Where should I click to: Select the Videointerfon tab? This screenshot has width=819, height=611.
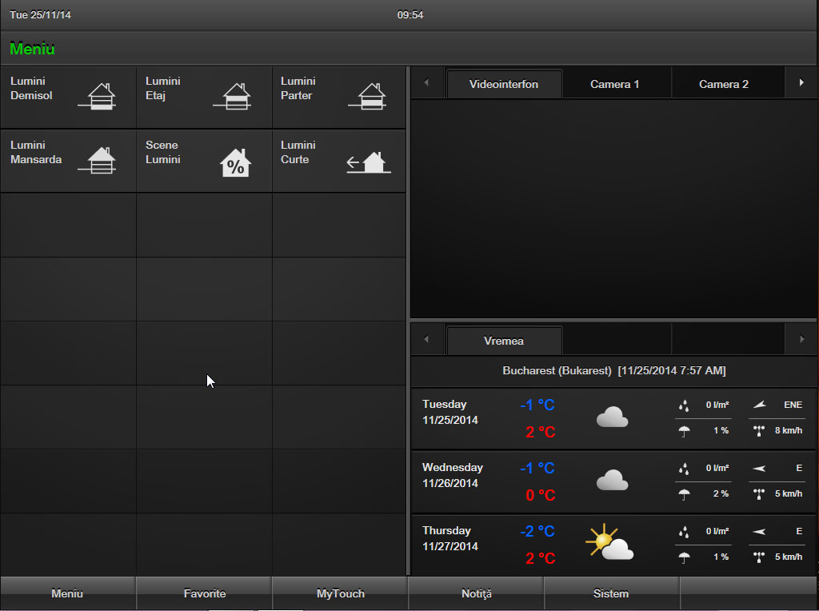(x=504, y=84)
